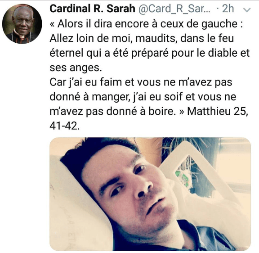Expand the tweet options chevron
The image size is (259, 253).
[x=247, y=10]
